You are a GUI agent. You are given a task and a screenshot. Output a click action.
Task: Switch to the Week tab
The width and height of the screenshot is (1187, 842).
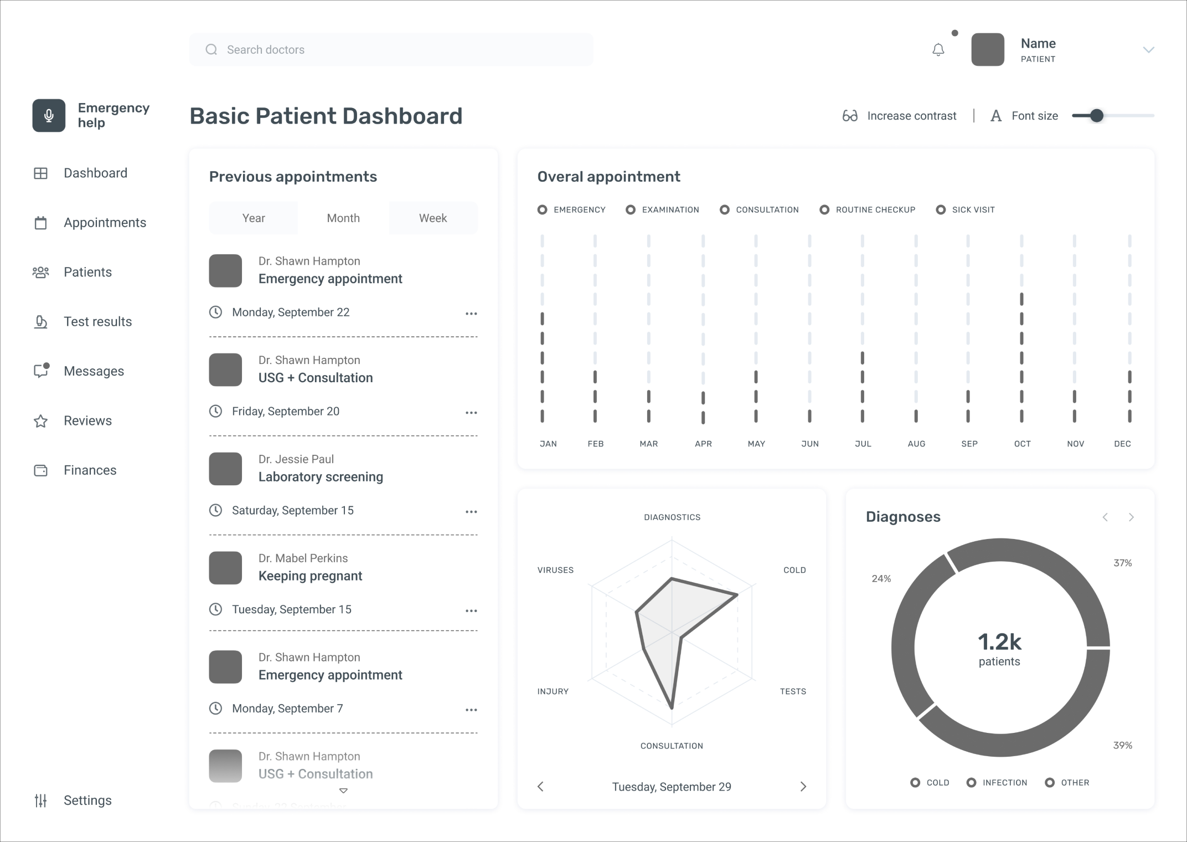(x=432, y=218)
